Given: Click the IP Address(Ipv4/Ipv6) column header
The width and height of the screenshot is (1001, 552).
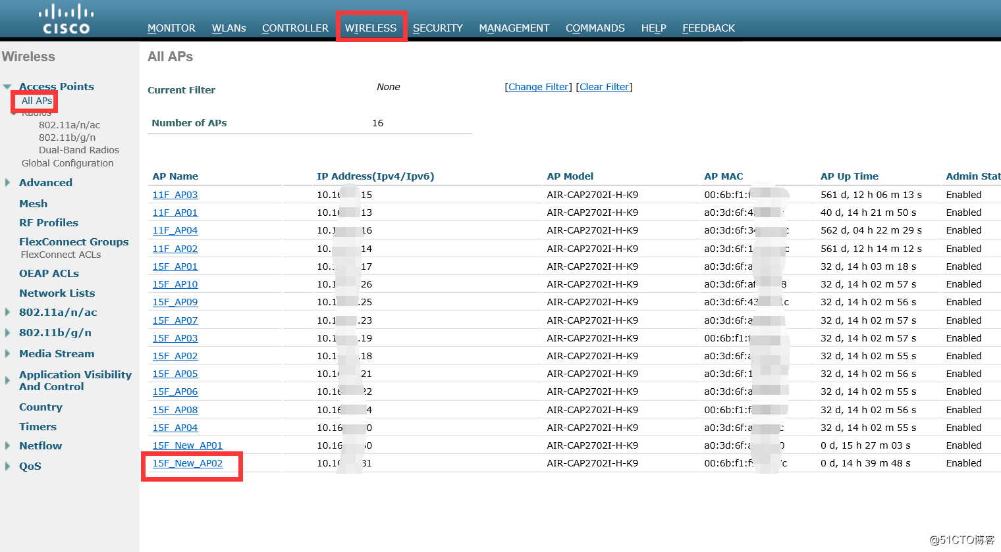Looking at the screenshot, I should (375, 176).
